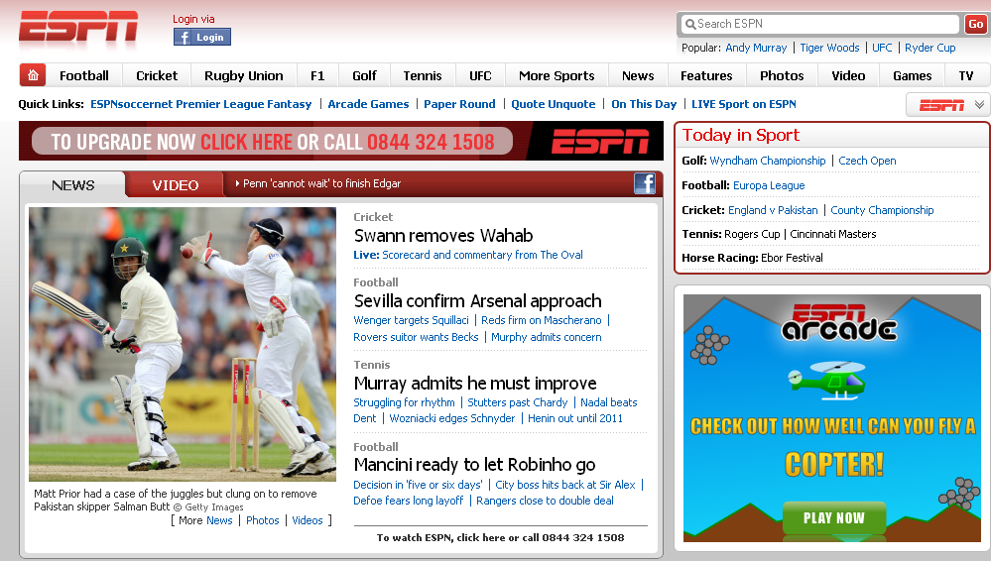Open the F1 navigation menu
This screenshot has height=561, width=991.
pos(317,75)
